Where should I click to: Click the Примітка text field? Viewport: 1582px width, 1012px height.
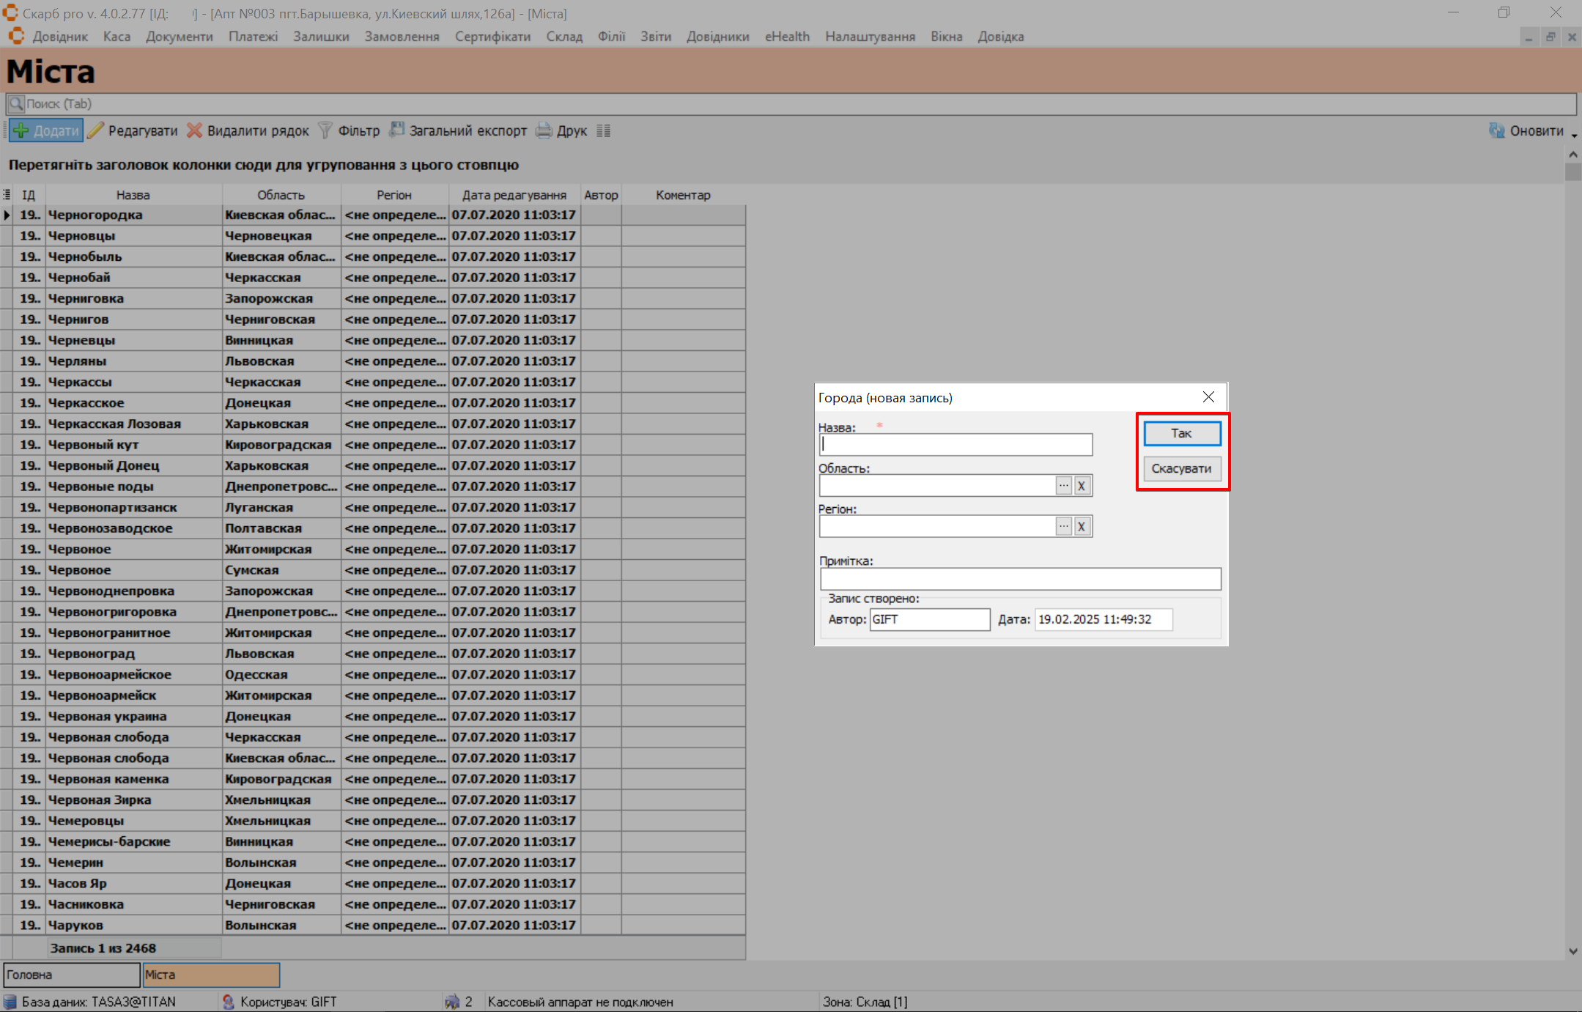tap(1020, 579)
